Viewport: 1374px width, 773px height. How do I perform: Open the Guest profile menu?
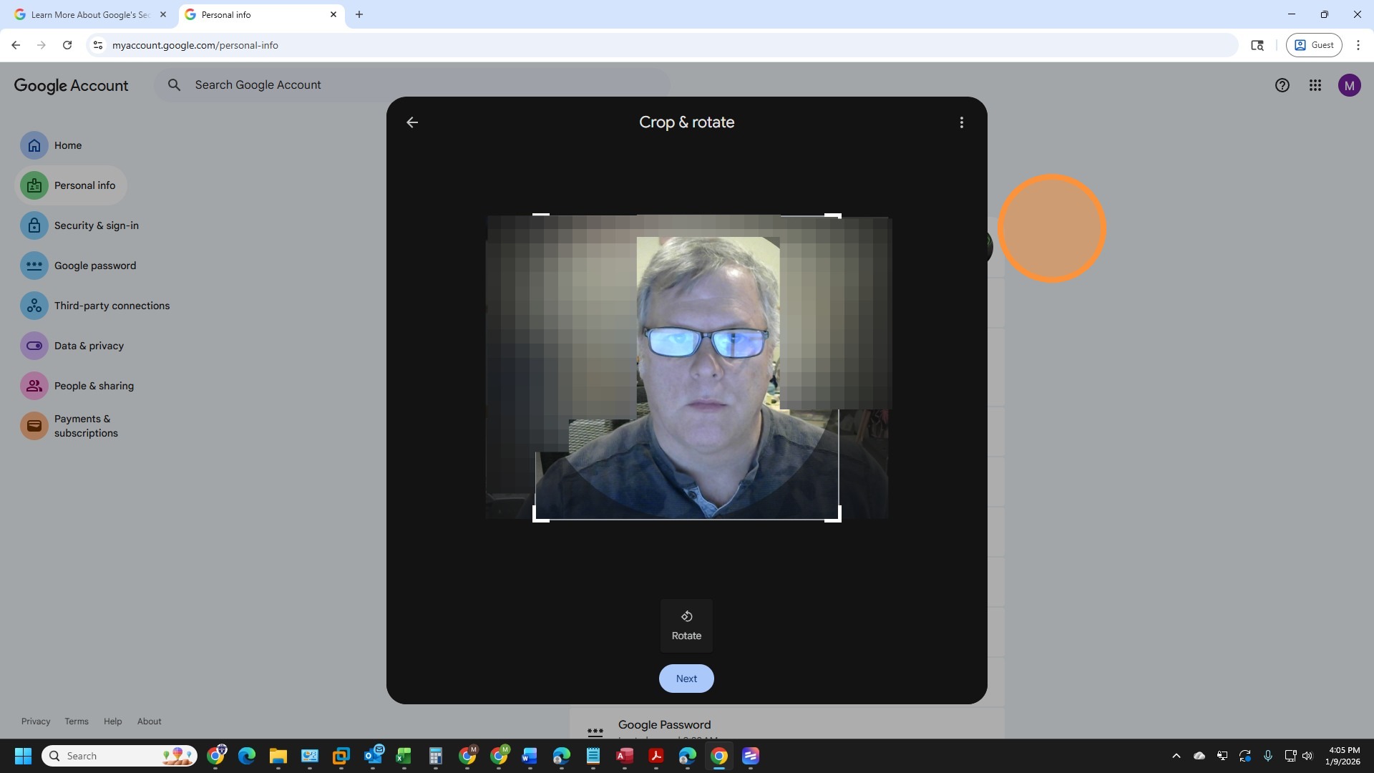pos(1313,45)
